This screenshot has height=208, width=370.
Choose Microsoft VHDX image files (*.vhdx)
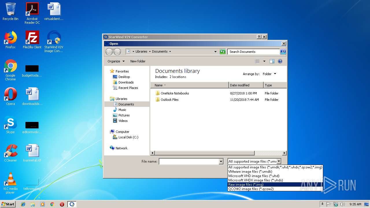(x=275, y=180)
